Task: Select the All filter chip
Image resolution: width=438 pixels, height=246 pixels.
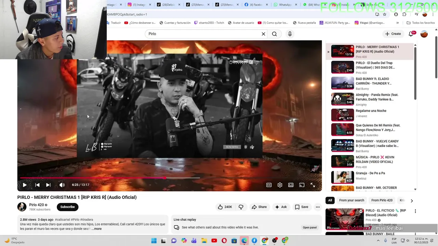Action: coord(330,200)
